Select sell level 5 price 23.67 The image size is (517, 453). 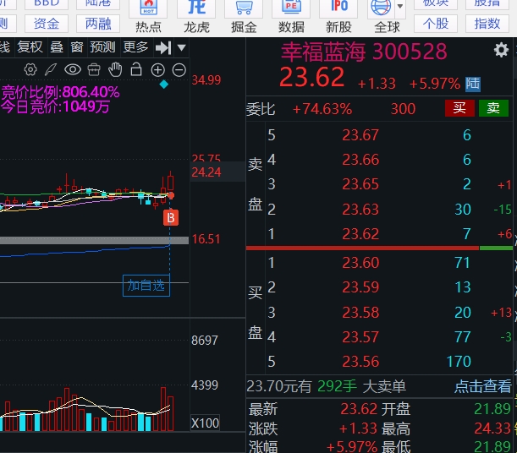[x=360, y=135]
